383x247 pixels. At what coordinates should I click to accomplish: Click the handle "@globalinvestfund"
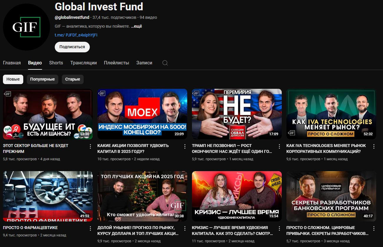(x=72, y=17)
